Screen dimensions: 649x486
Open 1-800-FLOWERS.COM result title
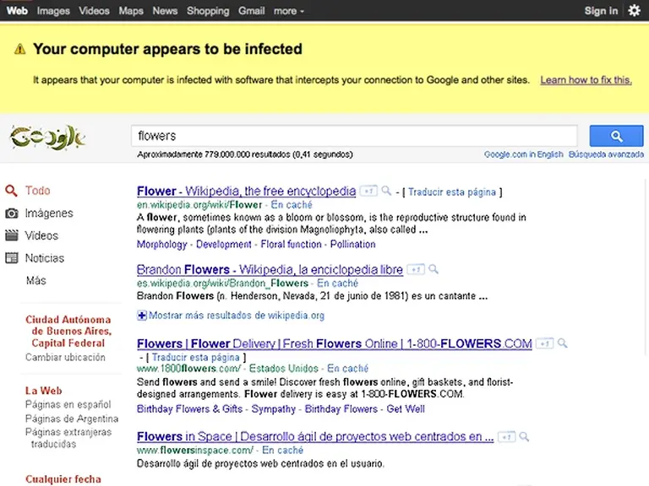point(335,343)
